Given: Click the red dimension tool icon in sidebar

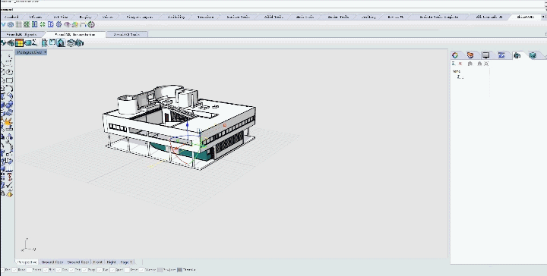Looking at the screenshot, I should 9,177.
